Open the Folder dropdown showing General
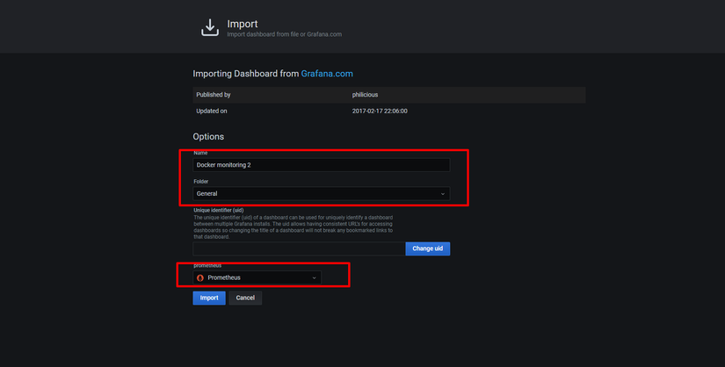Image resolution: width=725 pixels, height=367 pixels. tap(321, 193)
